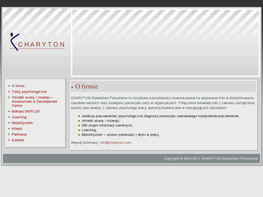This screenshot has height=197, width=263.
Task: Click the 'Więcej informacji:' label
Action: point(85,143)
